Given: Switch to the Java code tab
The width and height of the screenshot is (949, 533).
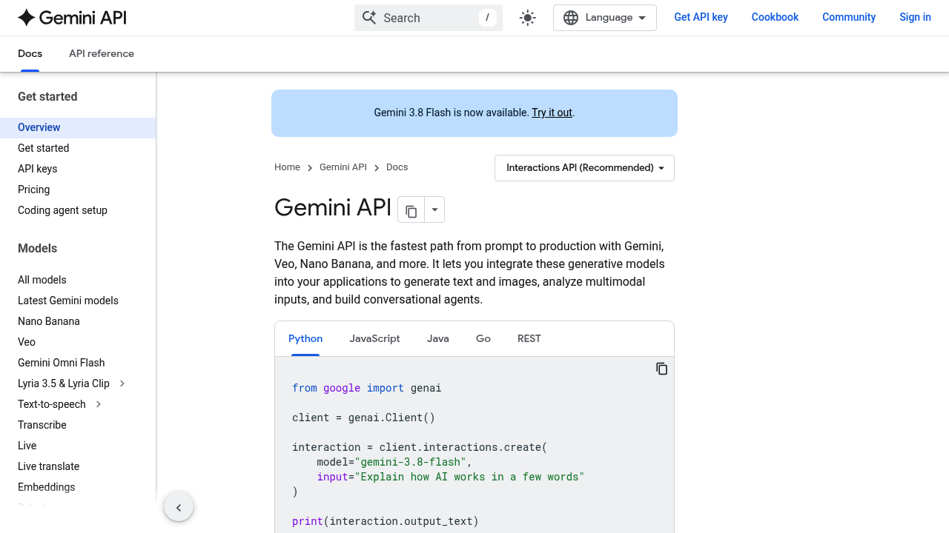Looking at the screenshot, I should point(438,338).
